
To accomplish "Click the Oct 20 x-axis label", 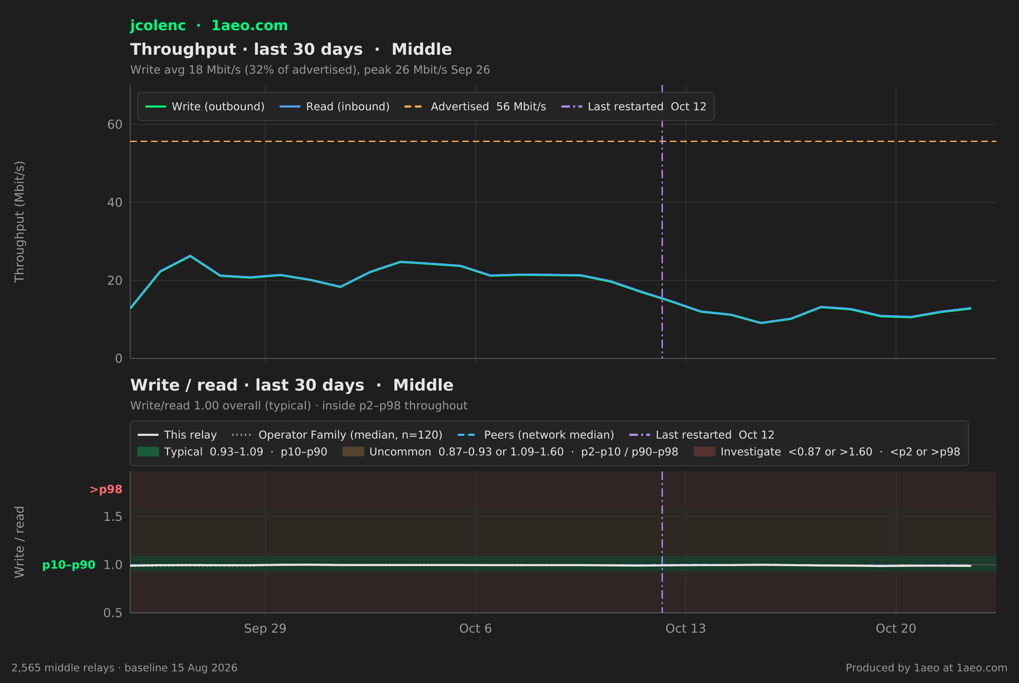I will [896, 629].
